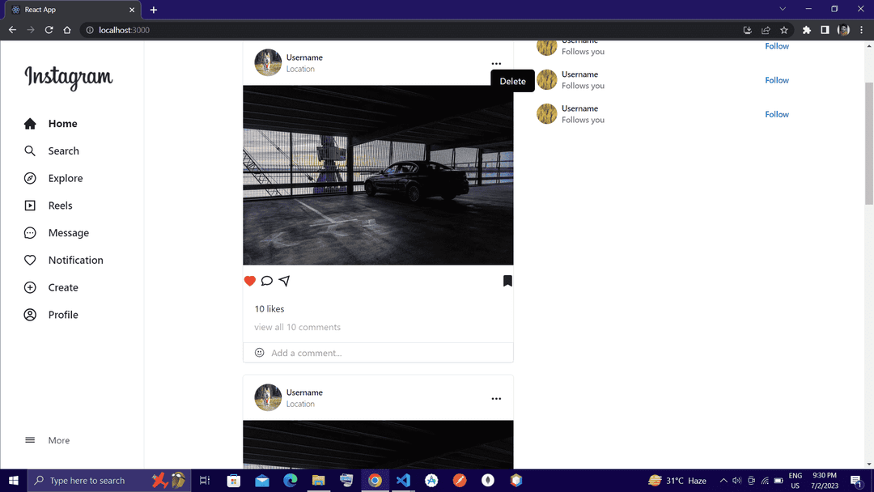Screen dimensions: 874x492
Task: Open Visual Studio Code from taskbar
Action: click(403, 481)
